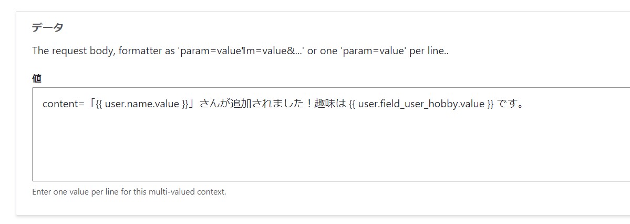Click the multi-valued context help text

[x=129, y=191]
